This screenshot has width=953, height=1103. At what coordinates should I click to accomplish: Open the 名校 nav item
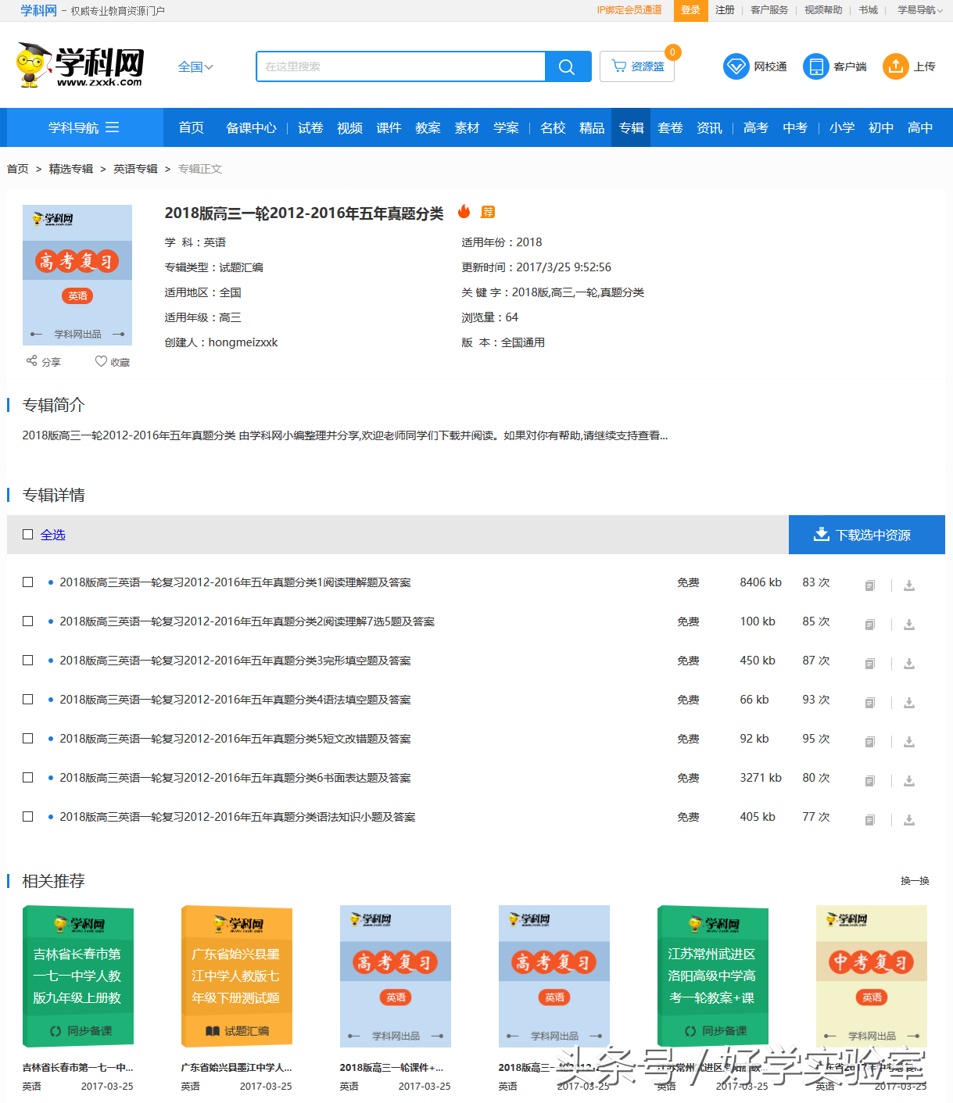(x=553, y=127)
